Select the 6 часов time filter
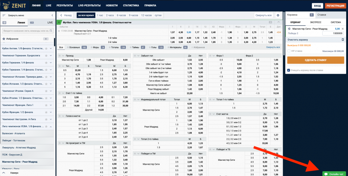This screenshot has height=176, width=348. pos(121,15)
